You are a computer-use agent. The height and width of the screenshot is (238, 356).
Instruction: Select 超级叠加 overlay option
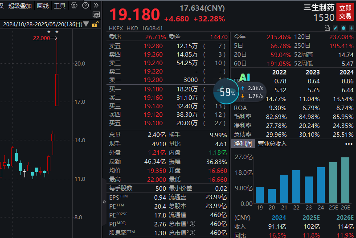click(20, 6)
